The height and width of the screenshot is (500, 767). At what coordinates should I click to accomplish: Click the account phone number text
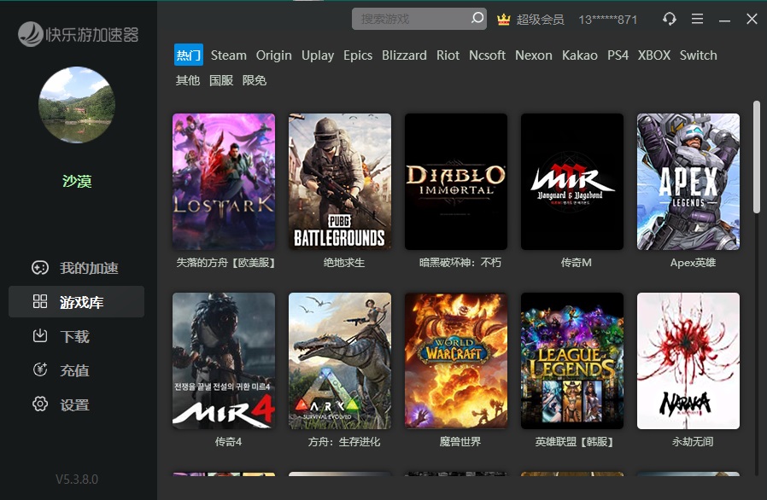(608, 19)
